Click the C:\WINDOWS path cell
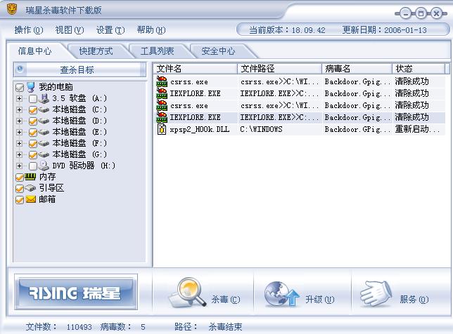The height and width of the screenshot is (334, 453). (x=261, y=129)
